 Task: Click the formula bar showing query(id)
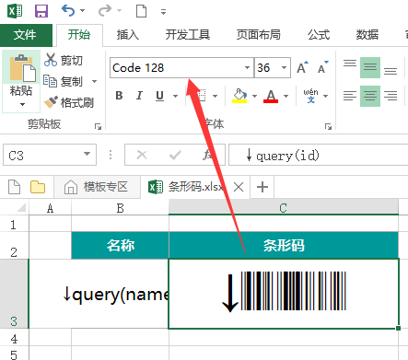tap(318, 156)
